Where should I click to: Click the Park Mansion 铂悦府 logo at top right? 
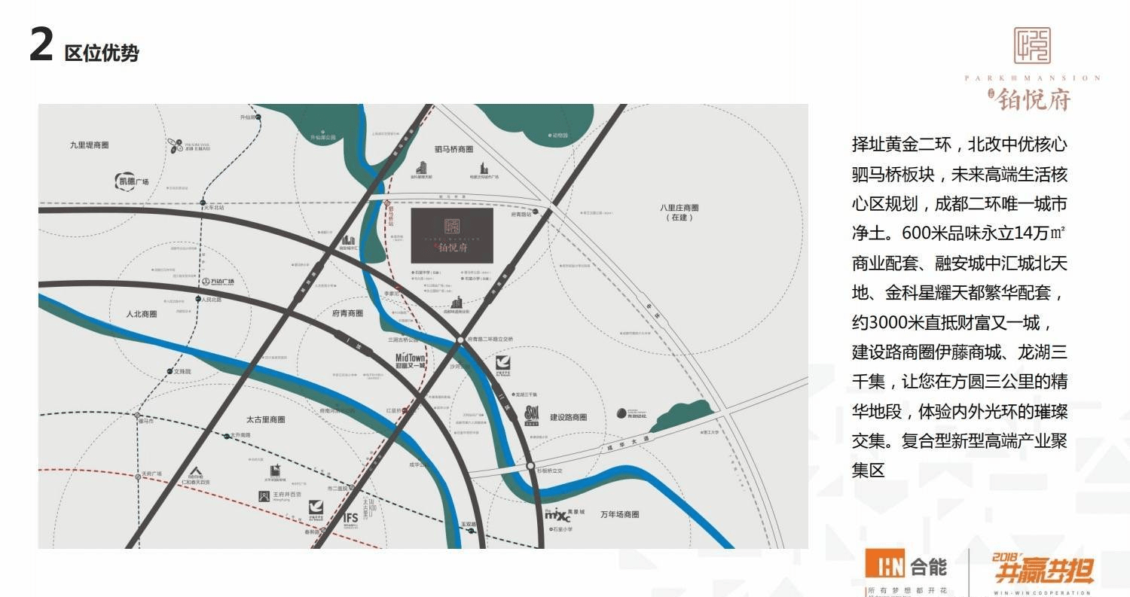pos(1031,69)
